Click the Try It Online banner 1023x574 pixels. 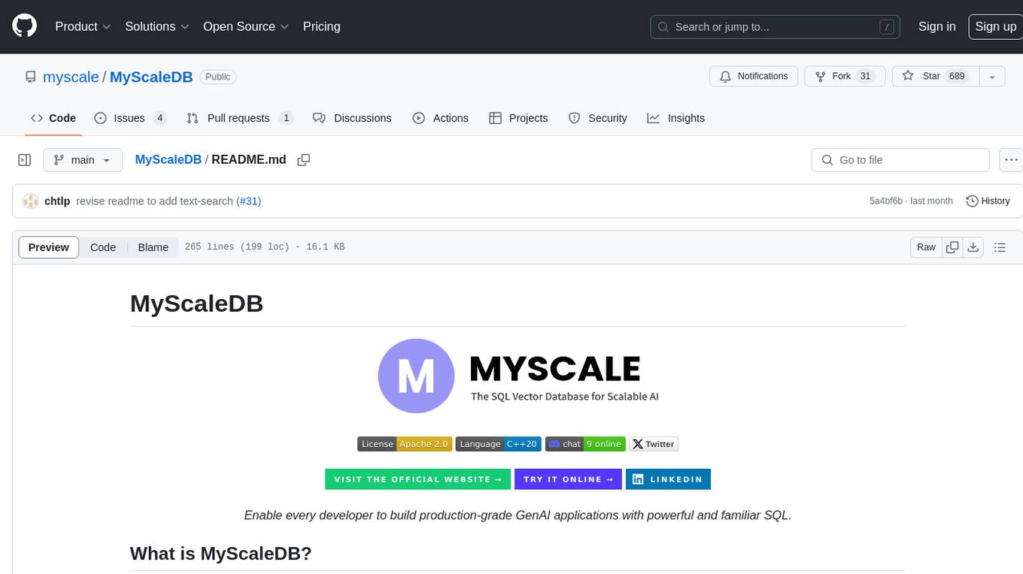568,479
